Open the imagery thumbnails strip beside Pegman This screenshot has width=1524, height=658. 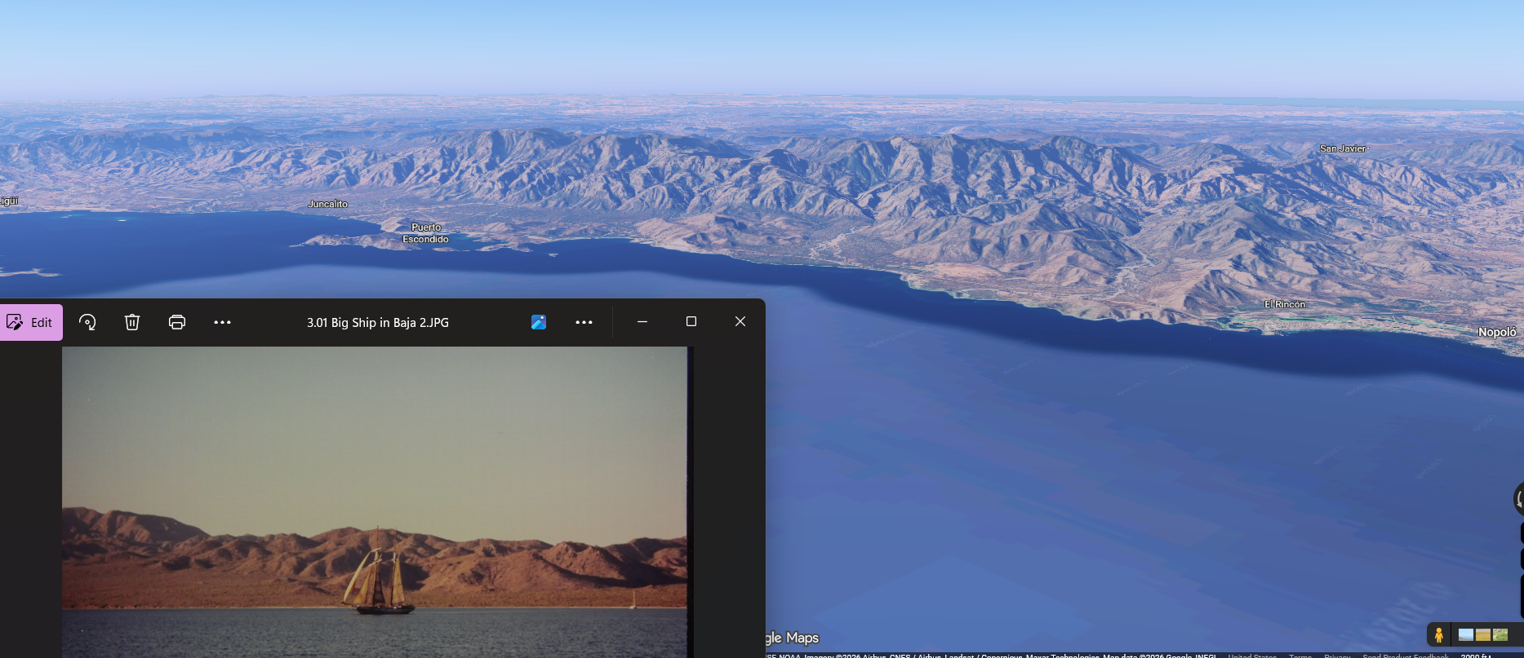[x=1483, y=635]
